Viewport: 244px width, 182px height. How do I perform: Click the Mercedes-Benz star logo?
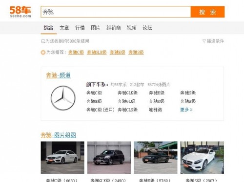pyautogui.click(x=63, y=98)
